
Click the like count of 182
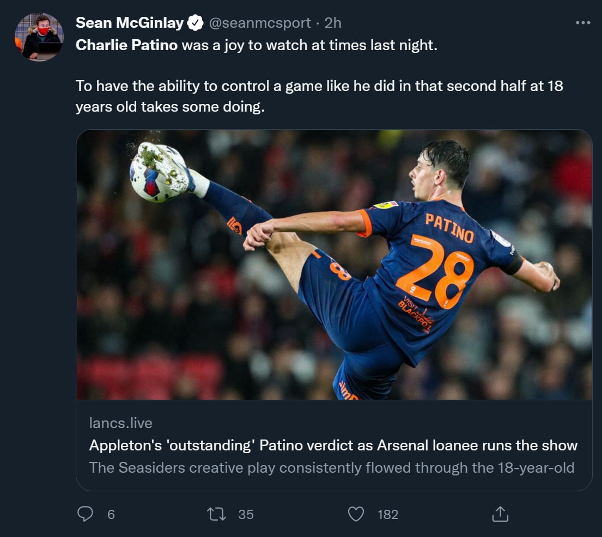[x=387, y=514]
